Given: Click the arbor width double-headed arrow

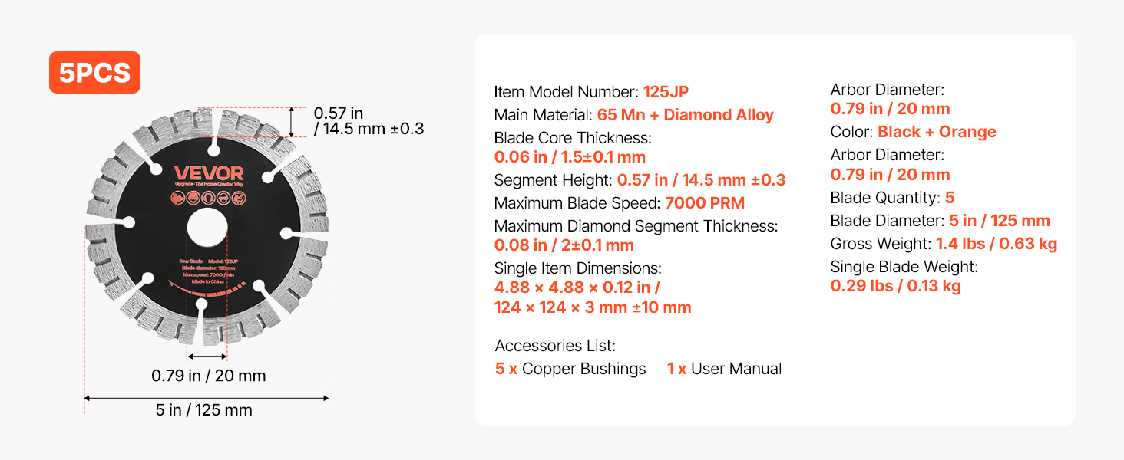Looking at the screenshot, I should coord(207,357).
